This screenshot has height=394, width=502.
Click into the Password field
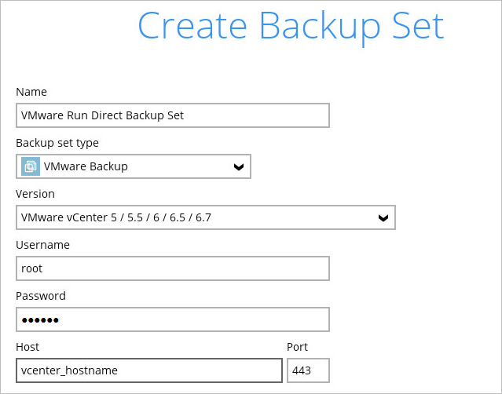[x=172, y=319]
